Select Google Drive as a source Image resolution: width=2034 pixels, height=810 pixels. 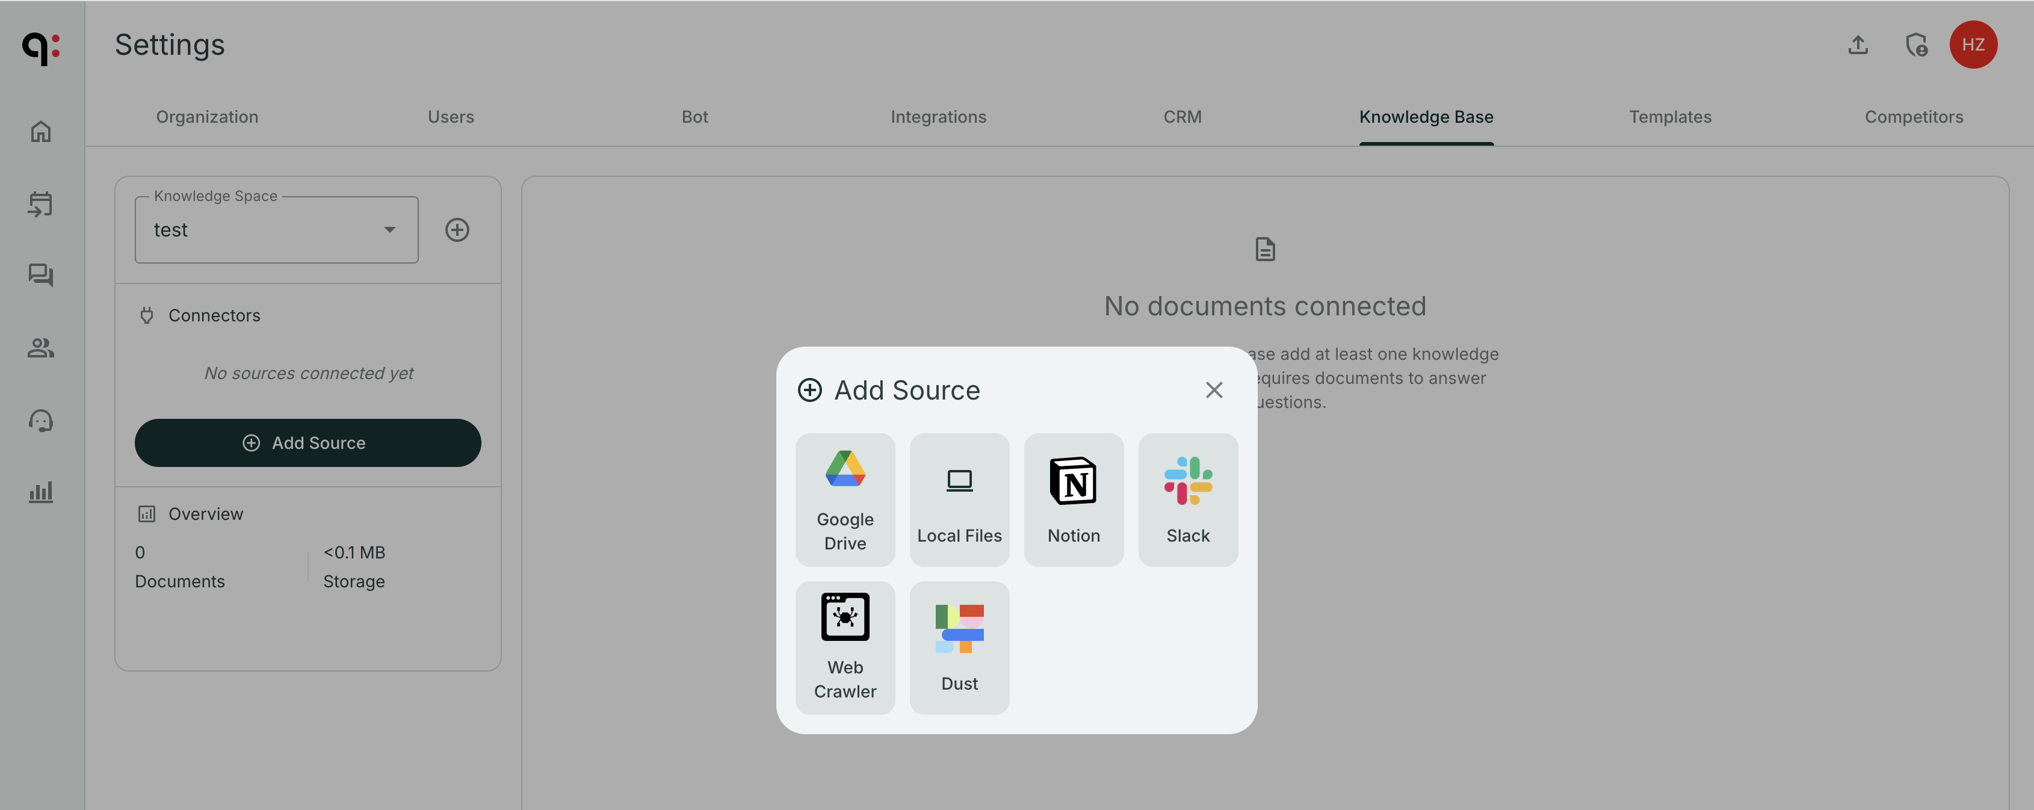pos(845,499)
